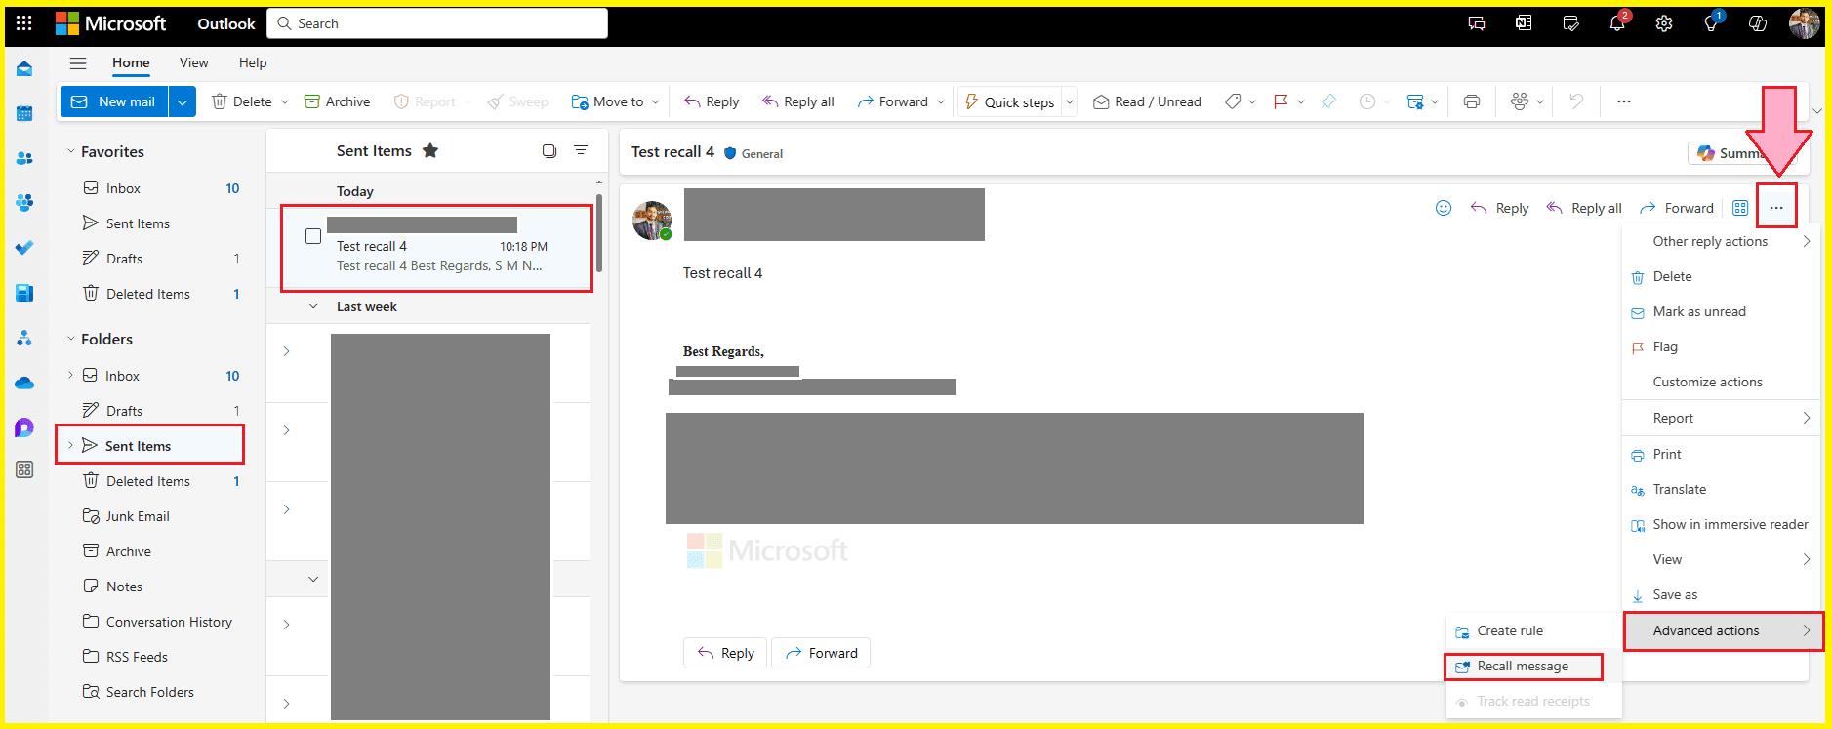
Task: Open Test recall 4 sent message
Action: [436, 249]
